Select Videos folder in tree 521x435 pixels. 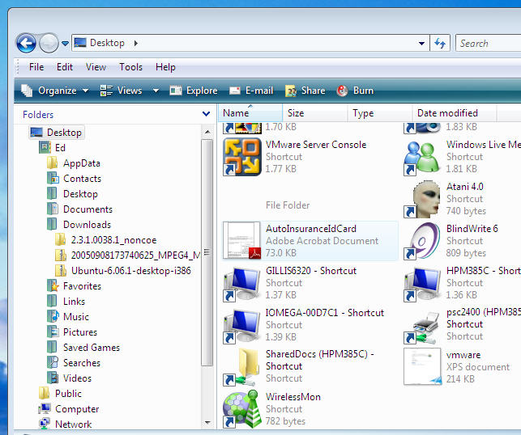pyautogui.click(x=69, y=378)
